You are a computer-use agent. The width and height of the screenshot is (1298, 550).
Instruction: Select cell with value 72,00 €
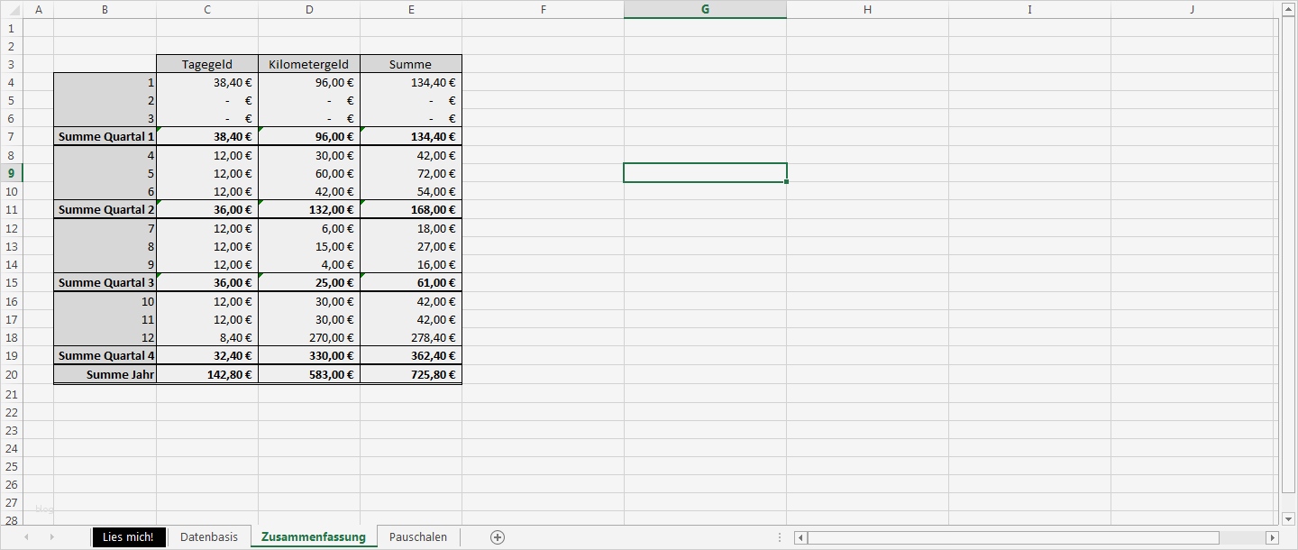tap(411, 174)
